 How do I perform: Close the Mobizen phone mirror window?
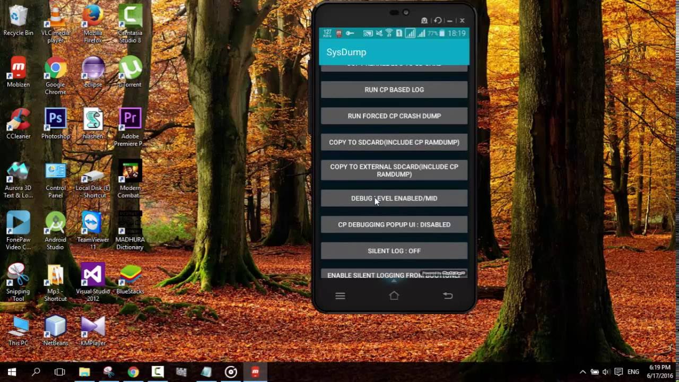462,21
